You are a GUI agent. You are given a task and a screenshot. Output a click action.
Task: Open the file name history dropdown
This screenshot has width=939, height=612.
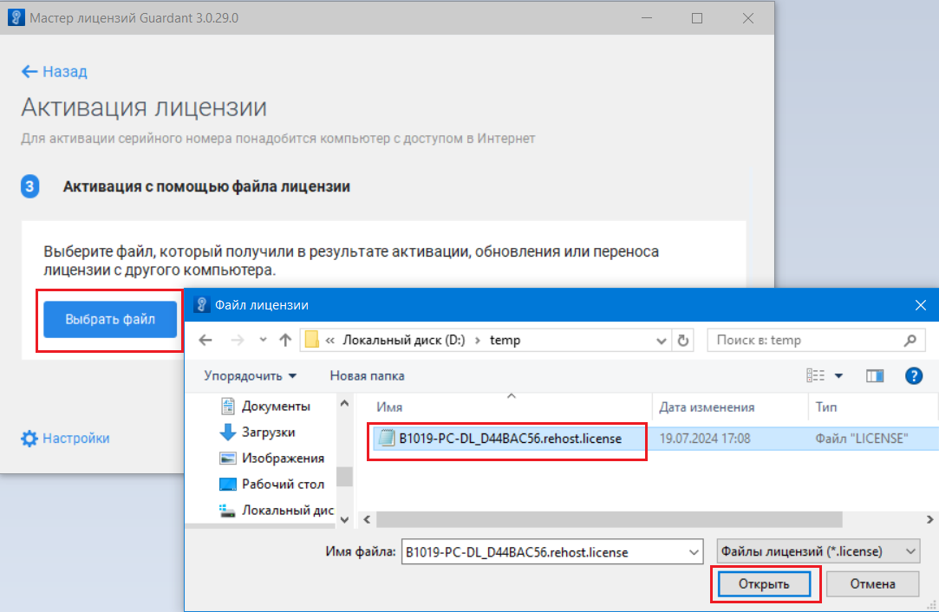(693, 551)
